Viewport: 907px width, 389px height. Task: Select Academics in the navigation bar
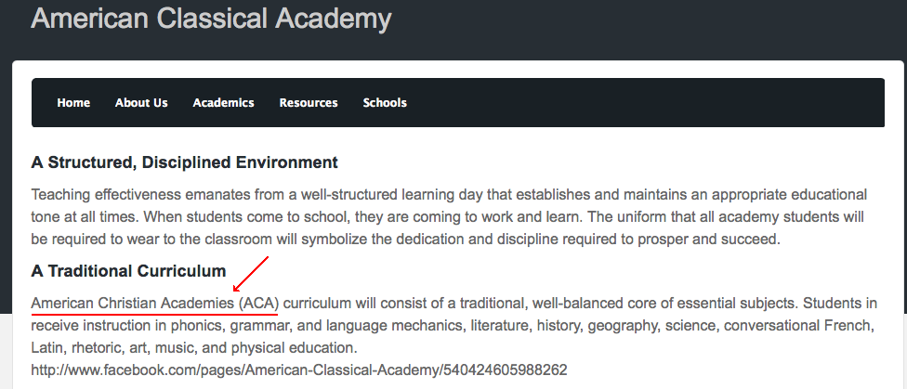tap(223, 103)
